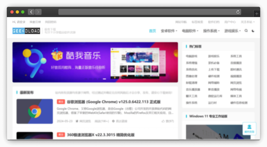The height and width of the screenshot is (147, 267).
Task: Click the 请登录 login link
Action: click(x=21, y=22)
